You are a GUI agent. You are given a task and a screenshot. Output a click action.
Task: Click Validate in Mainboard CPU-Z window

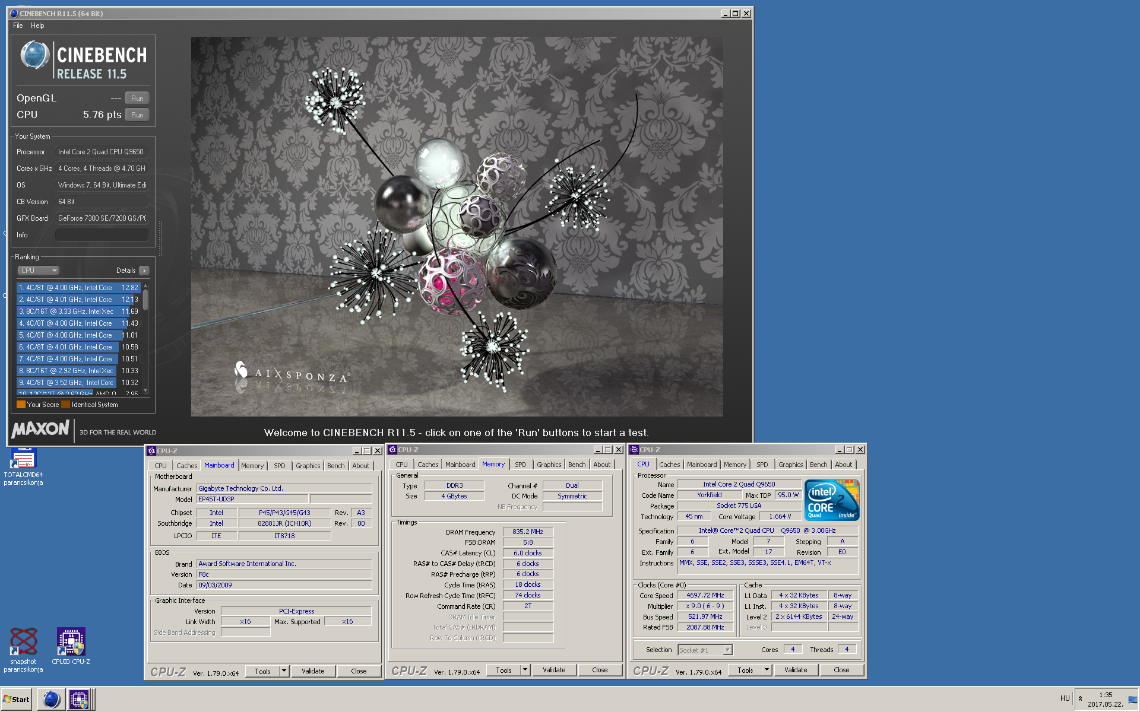[313, 671]
